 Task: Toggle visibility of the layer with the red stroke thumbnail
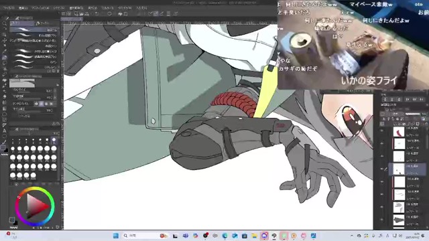click(382, 131)
